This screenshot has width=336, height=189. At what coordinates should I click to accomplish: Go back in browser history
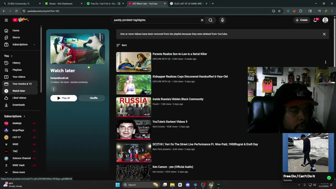click(4, 11)
